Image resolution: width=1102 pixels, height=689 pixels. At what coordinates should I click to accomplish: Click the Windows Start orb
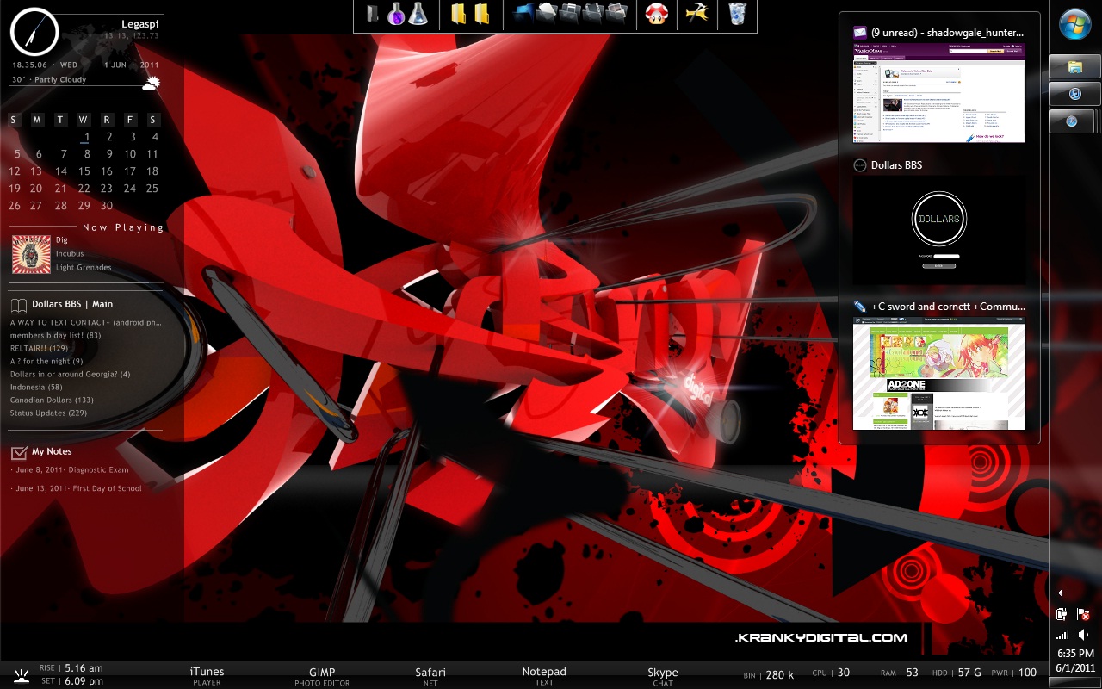click(x=1076, y=25)
